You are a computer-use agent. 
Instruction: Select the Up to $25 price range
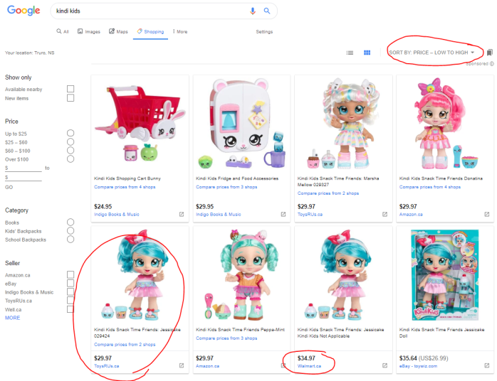tap(70, 134)
